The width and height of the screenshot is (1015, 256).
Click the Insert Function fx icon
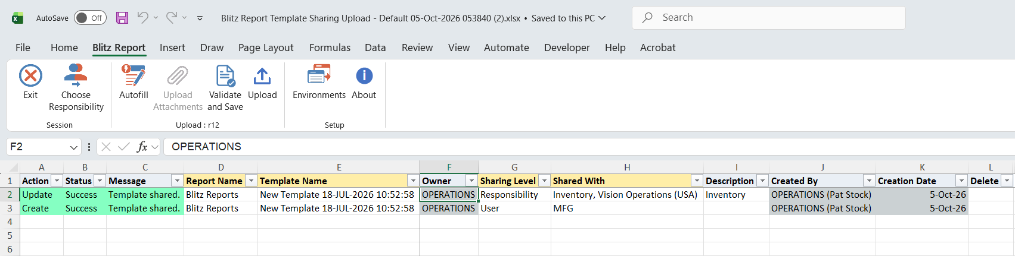pyautogui.click(x=142, y=147)
